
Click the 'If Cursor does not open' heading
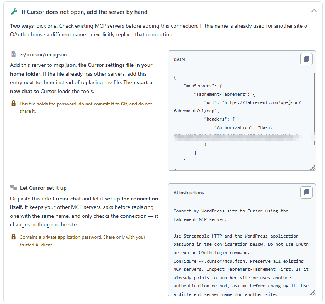coord(85,12)
